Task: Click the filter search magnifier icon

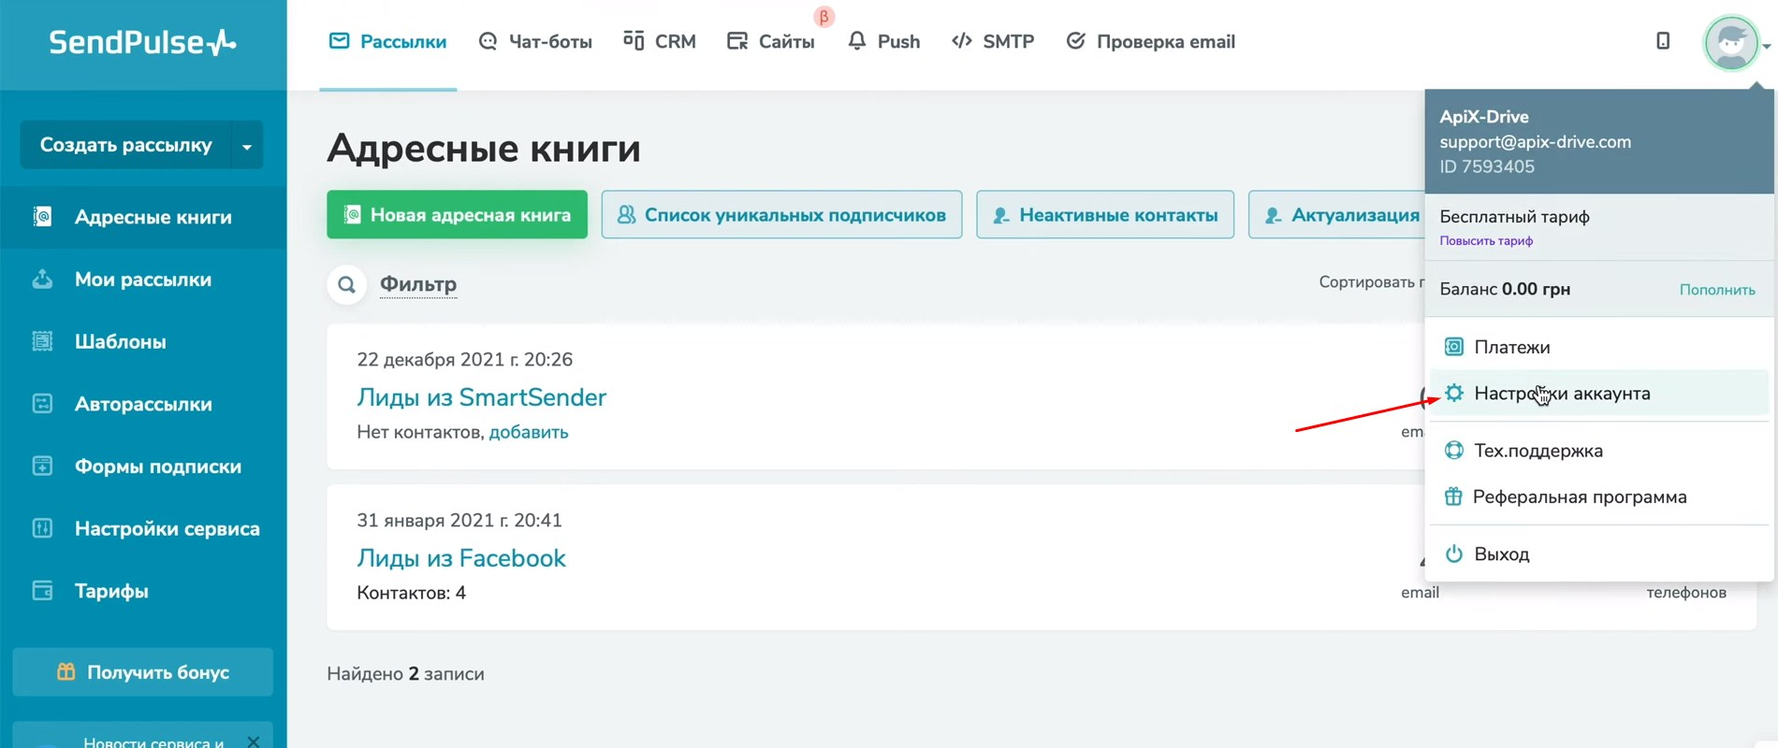Action: click(346, 284)
